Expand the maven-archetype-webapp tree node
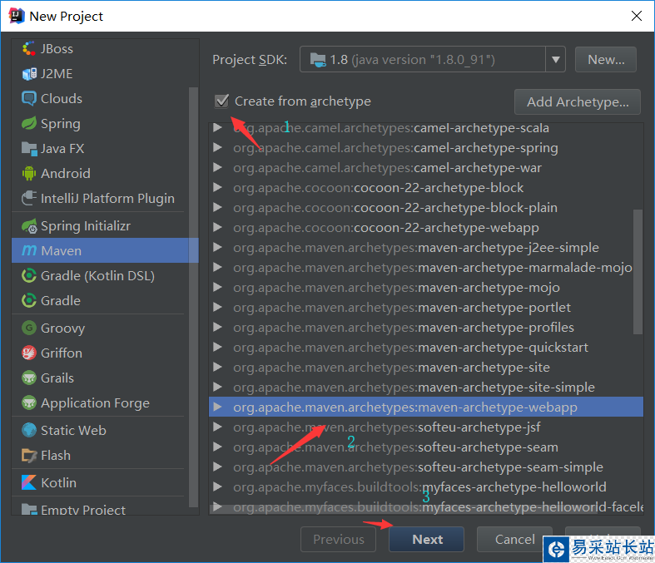655x563 pixels. tap(217, 407)
